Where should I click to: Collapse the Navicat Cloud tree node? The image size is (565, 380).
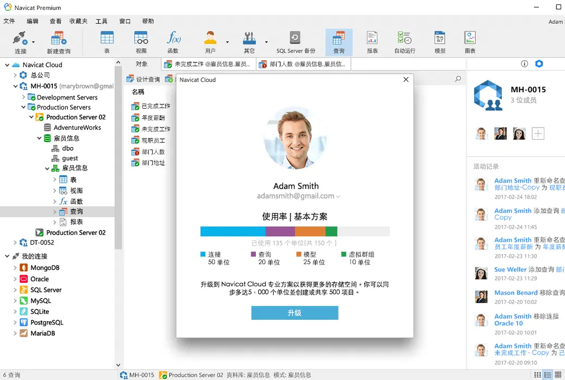click(x=7, y=65)
